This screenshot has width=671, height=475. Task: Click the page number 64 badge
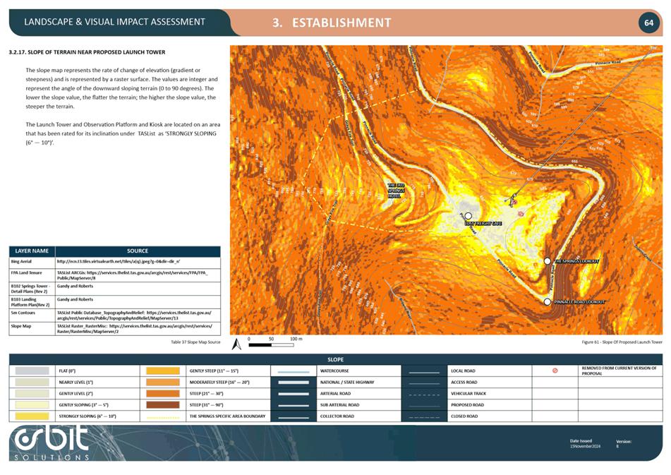pyautogui.click(x=648, y=23)
